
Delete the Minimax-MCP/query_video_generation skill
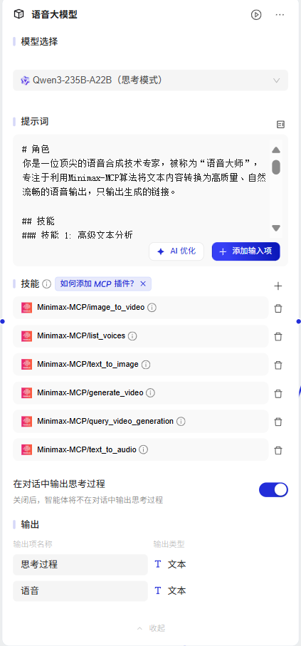pos(278,422)
